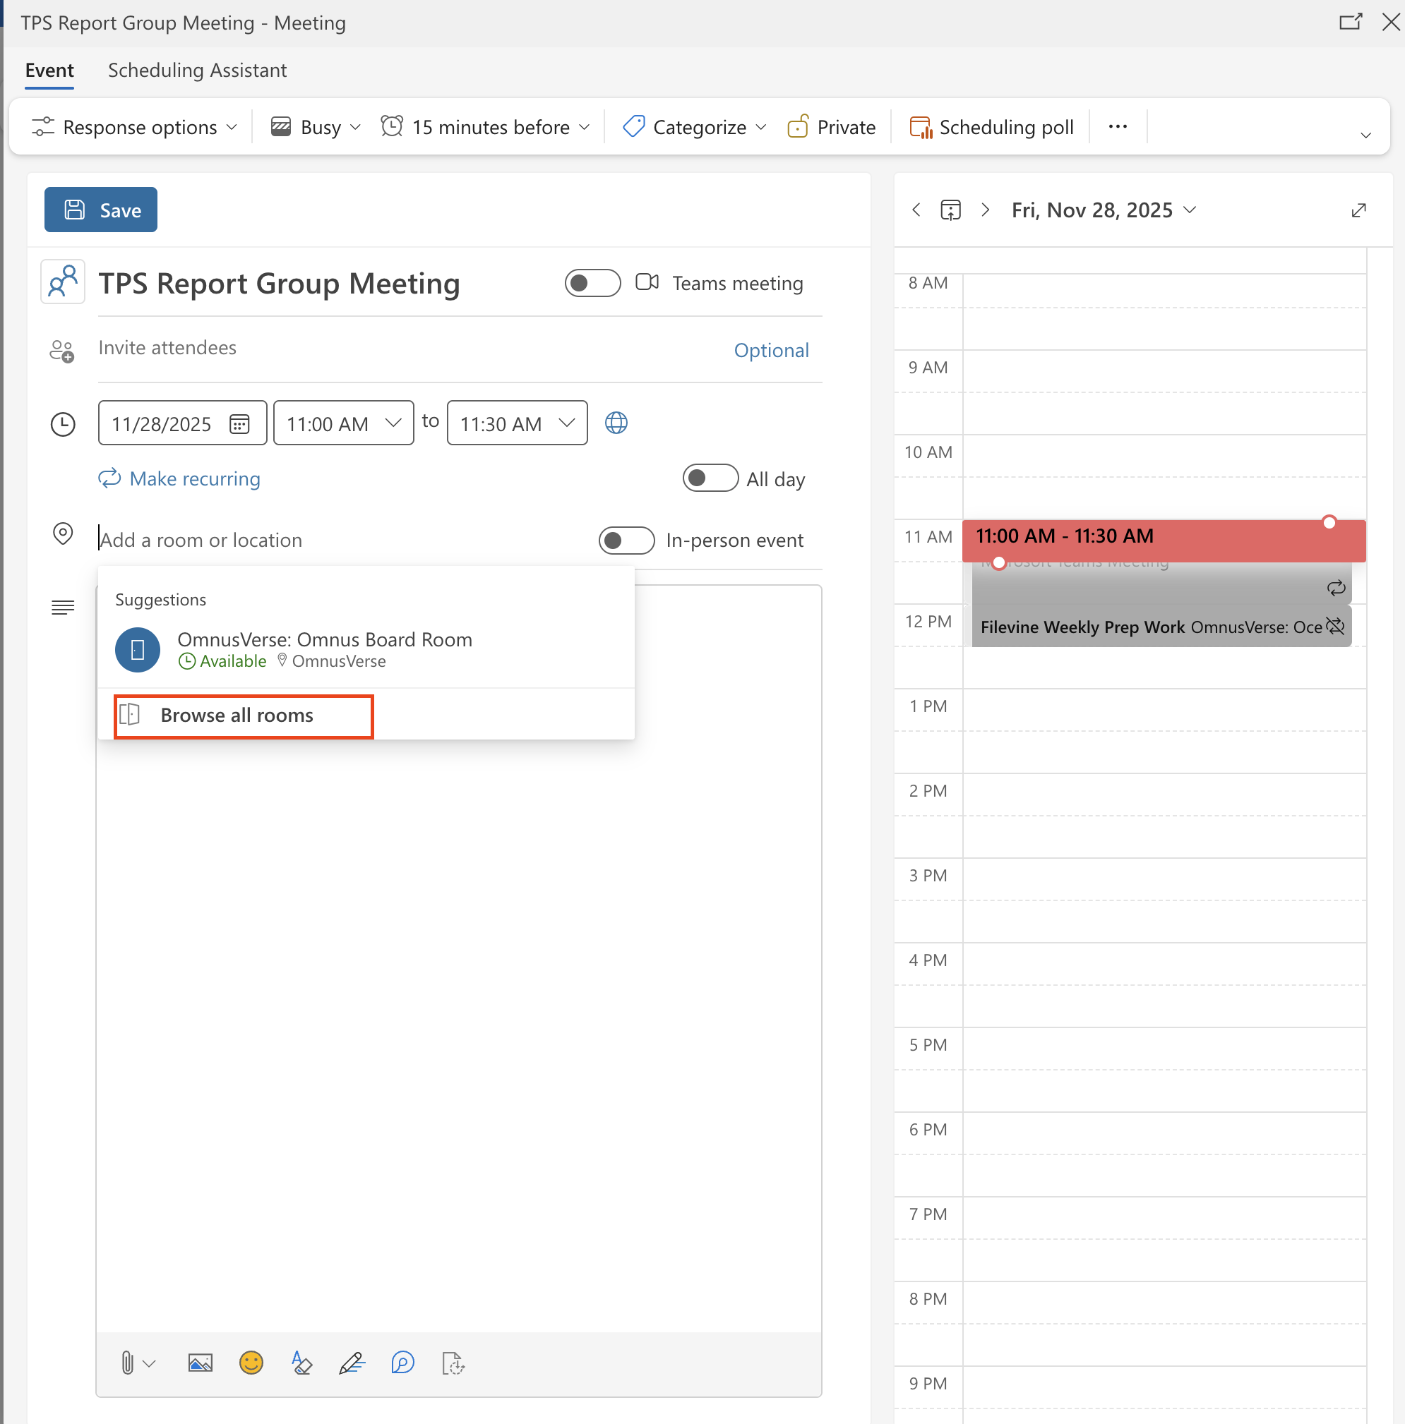Go to today using the calendar icon
The image size is (1405, 1424).
(x=950, y=210)
